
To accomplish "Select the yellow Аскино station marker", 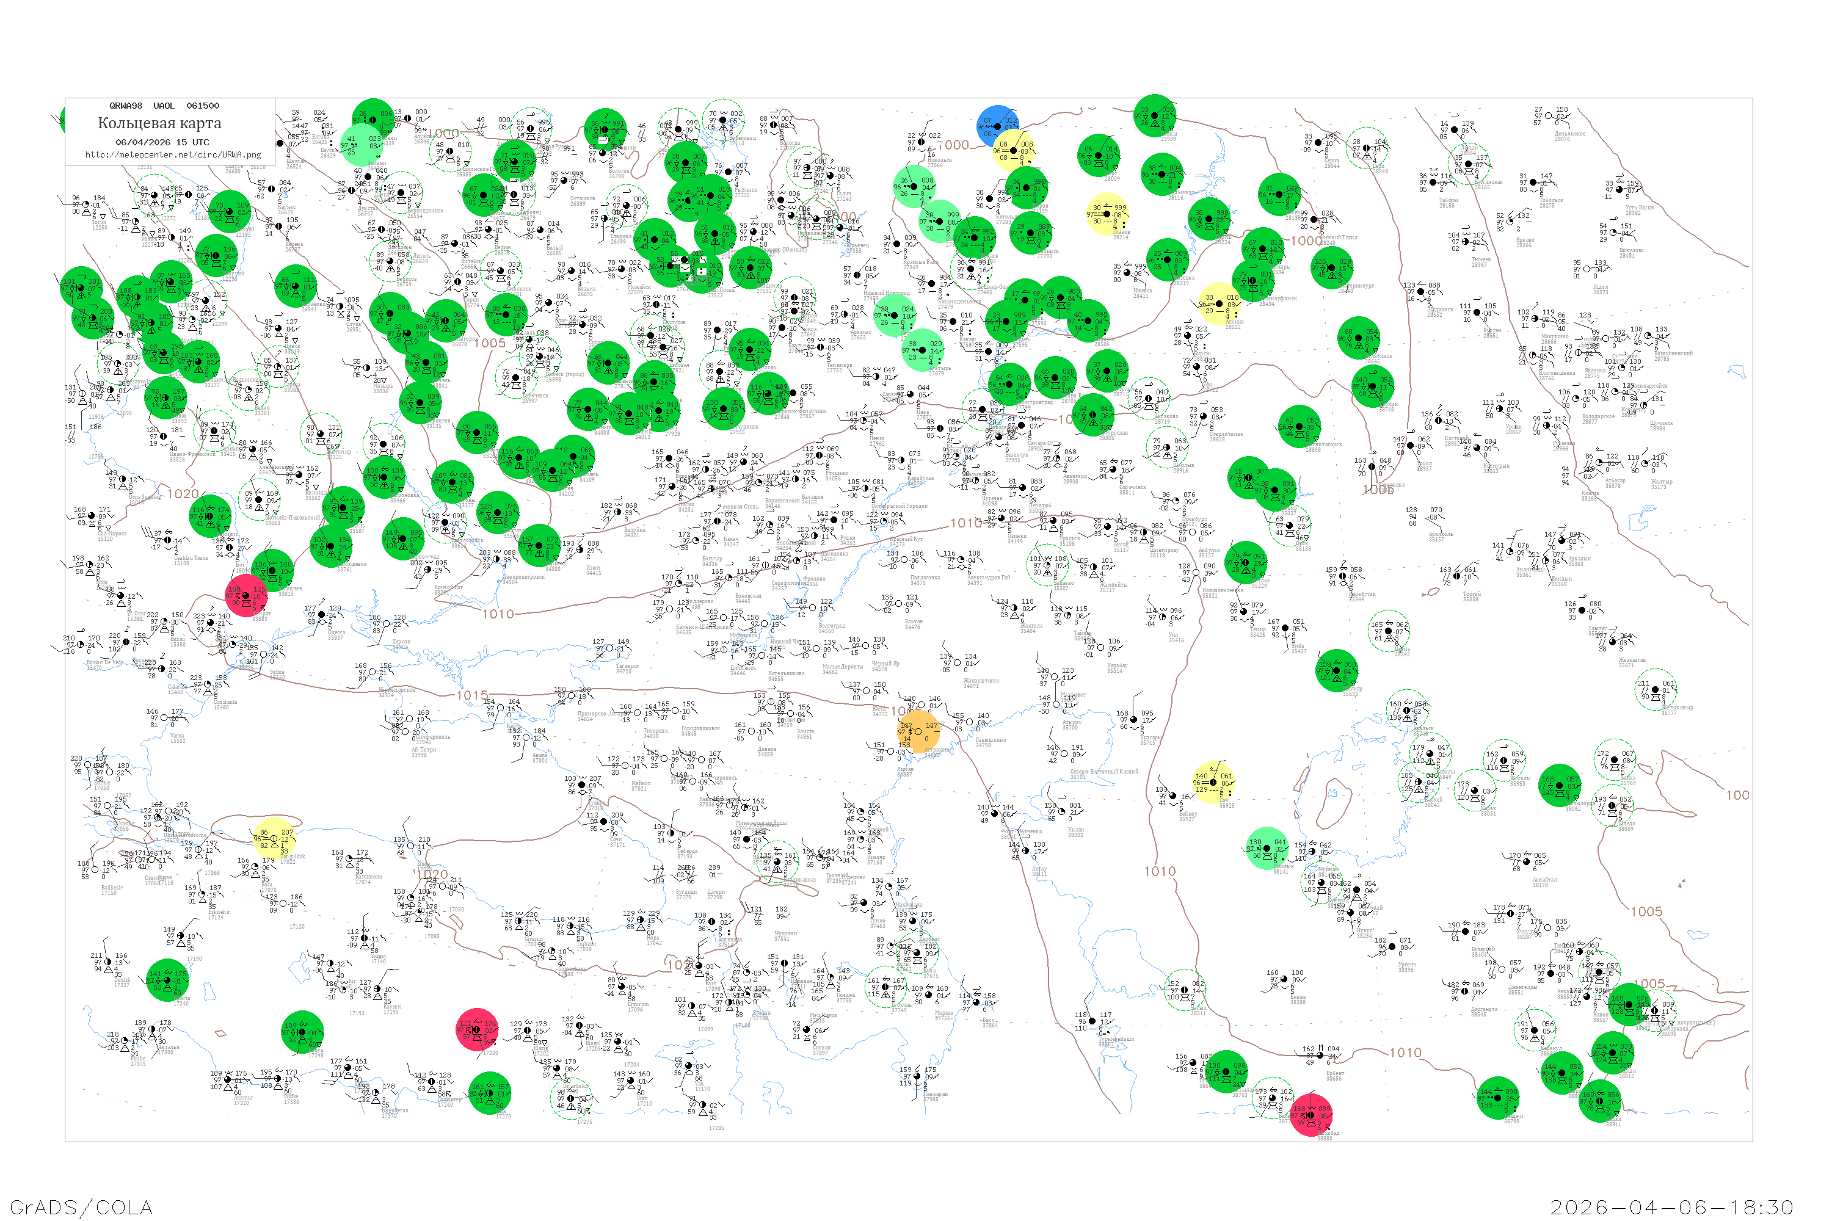I will [1220, 303].
